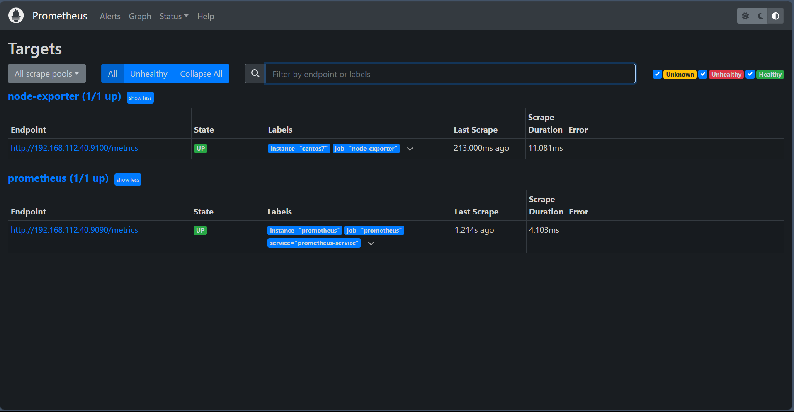Click the instance="centos7" label badge
The image size is (794, 412).
pyautogui.click(x=299, y=149)
